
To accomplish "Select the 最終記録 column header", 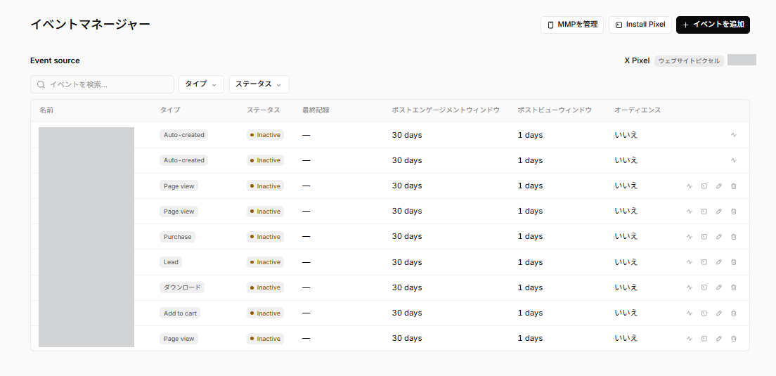I will [x=316, y=110].
